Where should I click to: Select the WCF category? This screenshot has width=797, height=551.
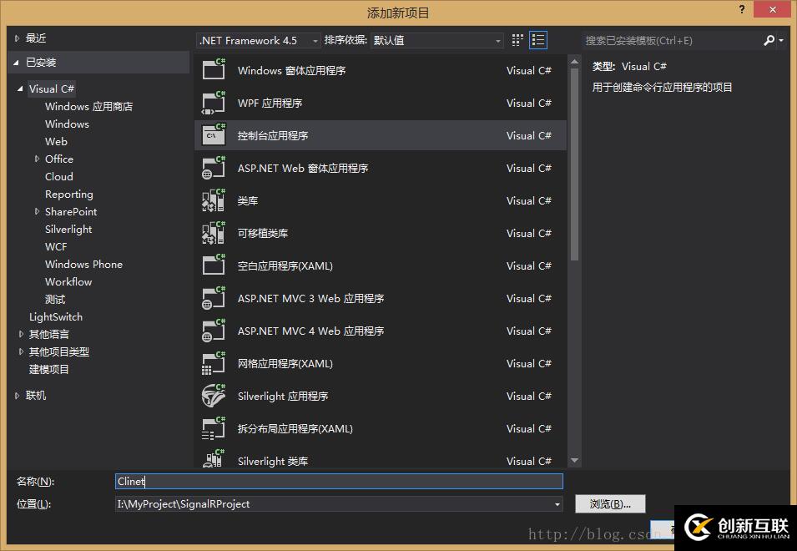[56, 246]
